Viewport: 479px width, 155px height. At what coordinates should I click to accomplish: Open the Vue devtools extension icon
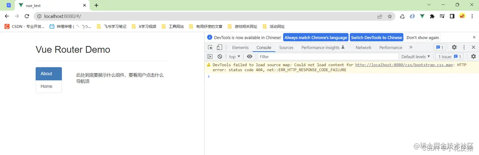click(x=422, y=16)
